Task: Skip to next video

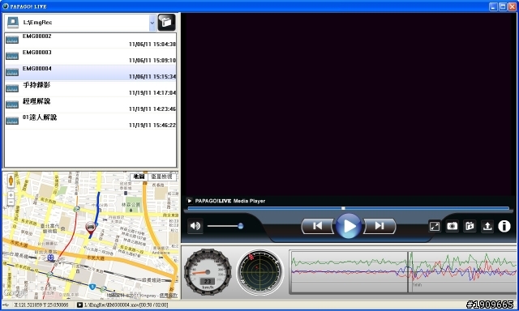Action: (380, 226)
